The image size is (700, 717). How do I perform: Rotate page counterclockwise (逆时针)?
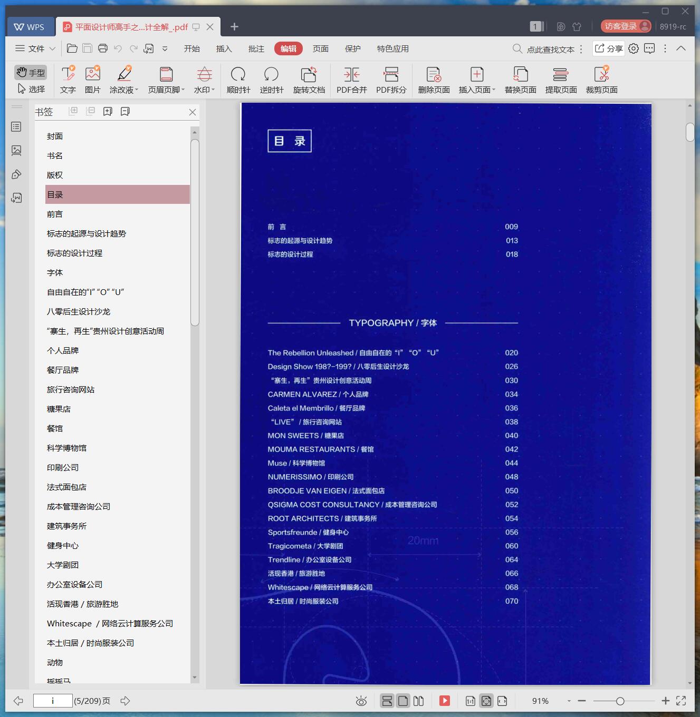272,80
